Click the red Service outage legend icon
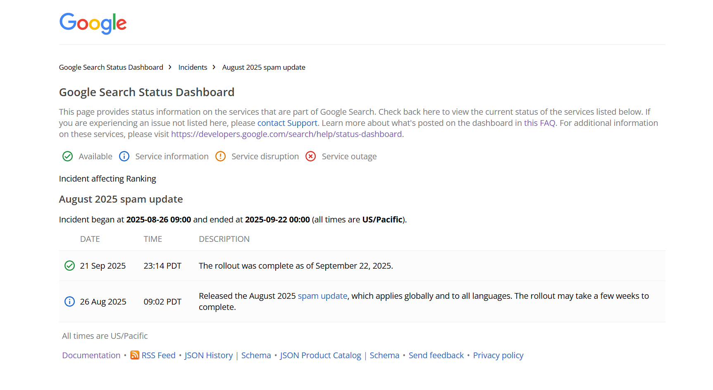Screen dimensions: 713x390 pos(310,156)
